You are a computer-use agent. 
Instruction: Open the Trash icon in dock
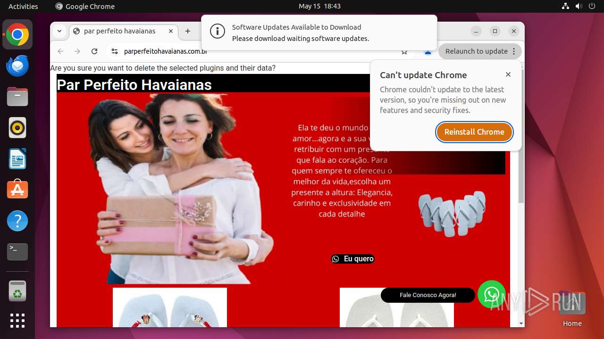click(17, 291)
